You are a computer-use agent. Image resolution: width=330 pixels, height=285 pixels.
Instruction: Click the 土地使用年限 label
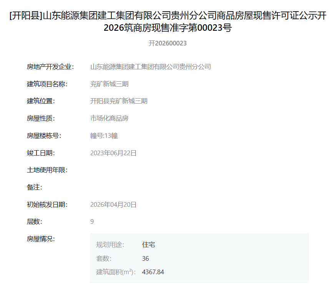(x=47, y=170)
